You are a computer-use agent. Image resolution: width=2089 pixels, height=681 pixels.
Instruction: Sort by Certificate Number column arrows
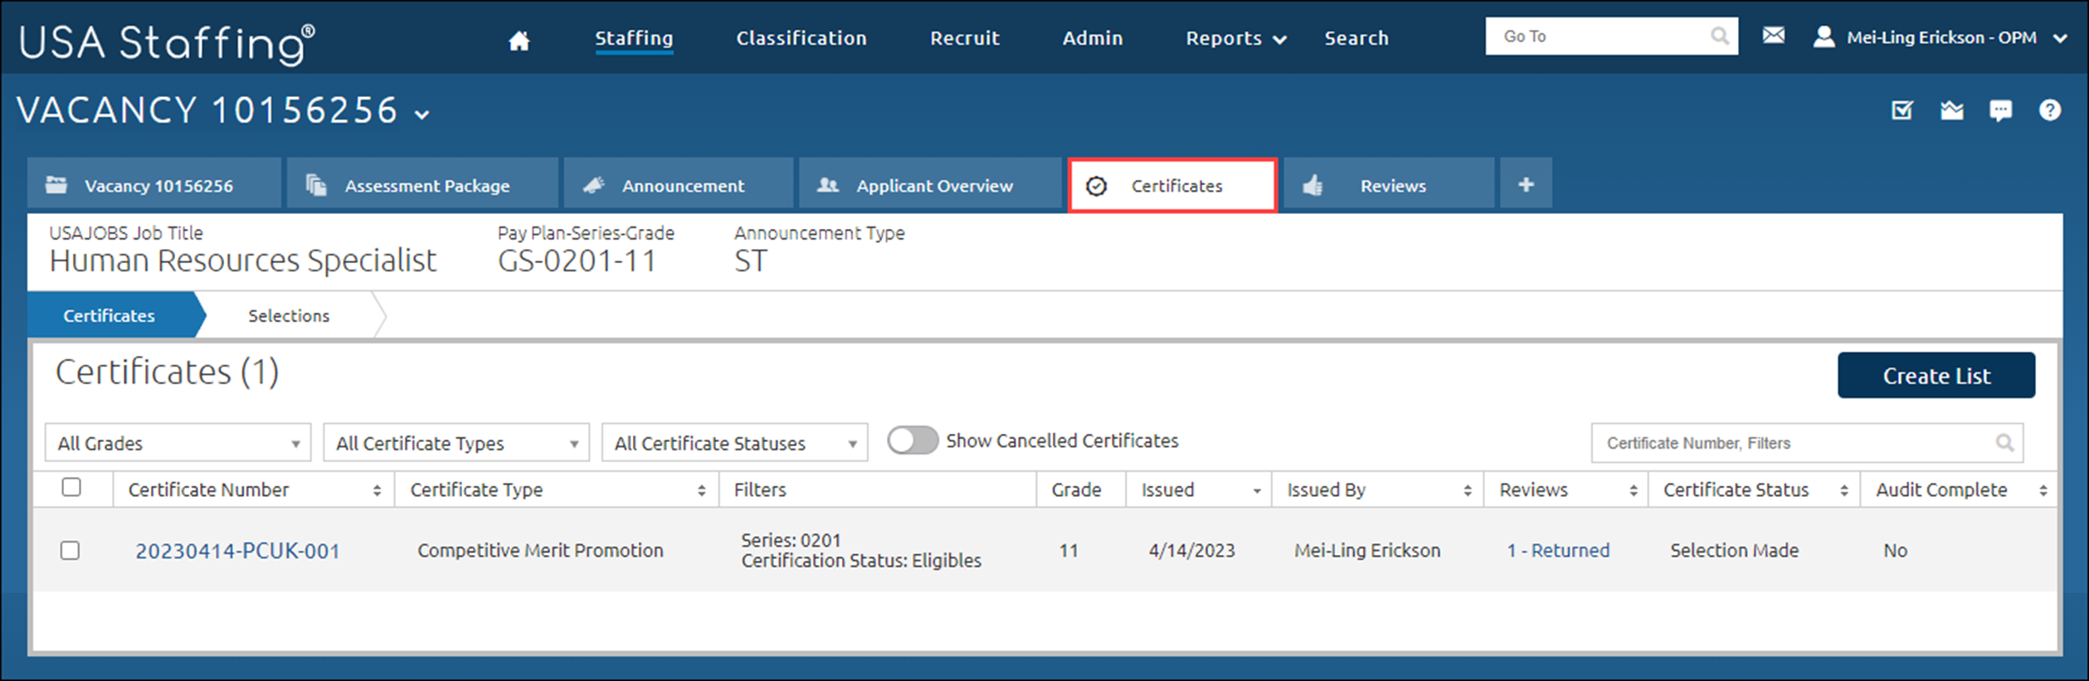377,490
